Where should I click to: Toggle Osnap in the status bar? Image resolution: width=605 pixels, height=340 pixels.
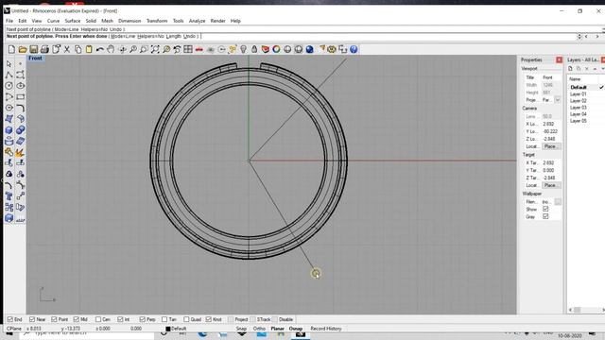pyautogui.click(x=296, y=329)
